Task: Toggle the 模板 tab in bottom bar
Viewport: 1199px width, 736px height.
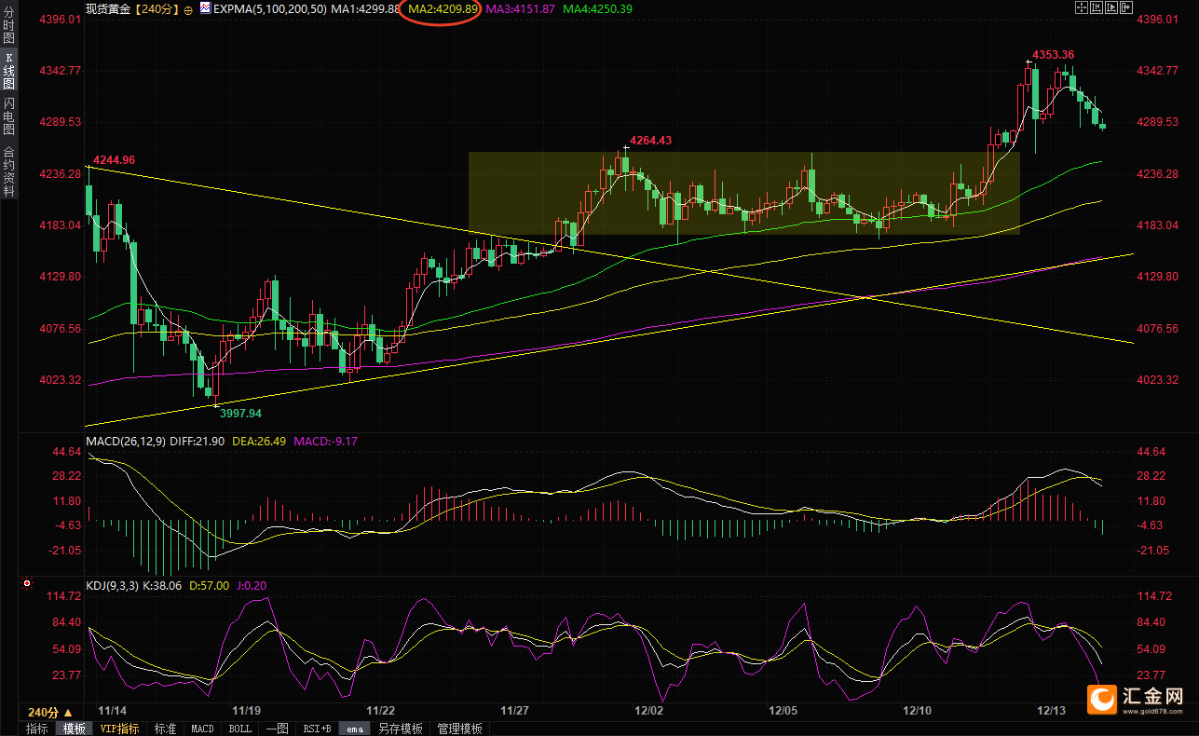Action: tap(74, 729)
